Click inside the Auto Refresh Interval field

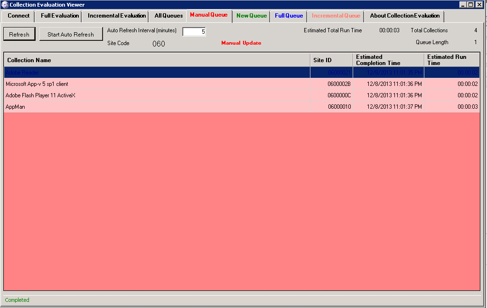(194, 30)
